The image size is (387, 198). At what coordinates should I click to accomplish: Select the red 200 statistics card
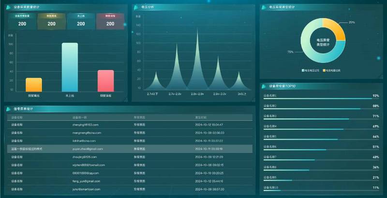pyautogui.click(x=110, y=21)
